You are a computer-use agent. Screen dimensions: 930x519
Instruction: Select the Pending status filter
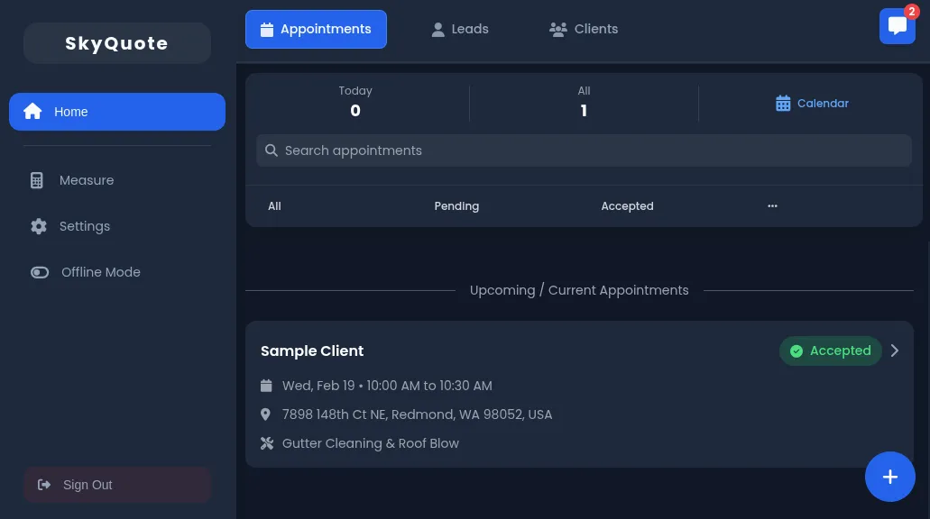click(x=456, y=206)
